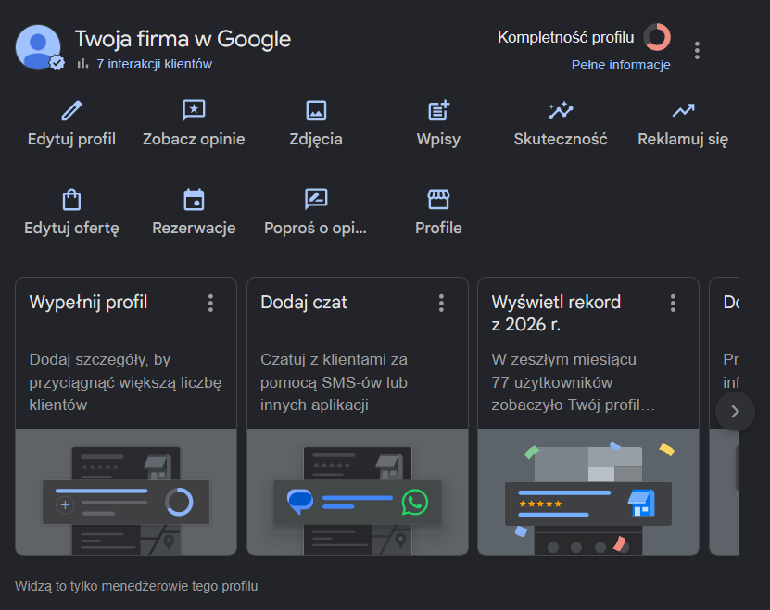Open Pełne informacje link

(621, 65)
